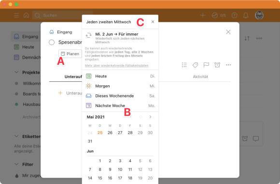Open Mehr über wiederkehrende Fälligkeitsdaten link

(117, 65)
